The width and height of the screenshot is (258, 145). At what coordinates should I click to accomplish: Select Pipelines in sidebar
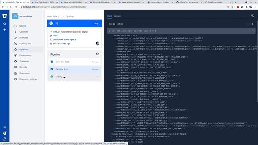[23, 50]
